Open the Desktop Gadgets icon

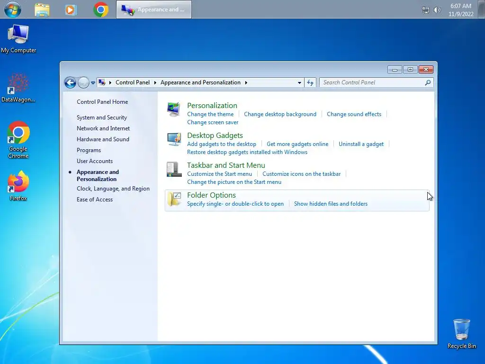[174, 139]
